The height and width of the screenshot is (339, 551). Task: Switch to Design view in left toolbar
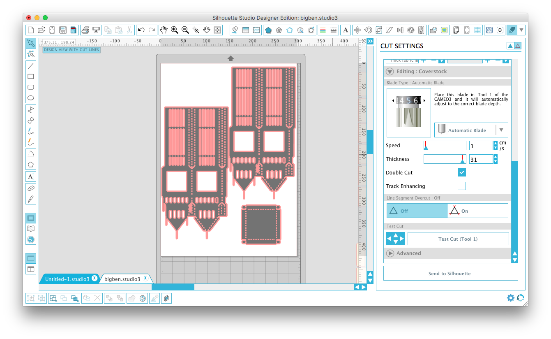[x=31, y=218]
